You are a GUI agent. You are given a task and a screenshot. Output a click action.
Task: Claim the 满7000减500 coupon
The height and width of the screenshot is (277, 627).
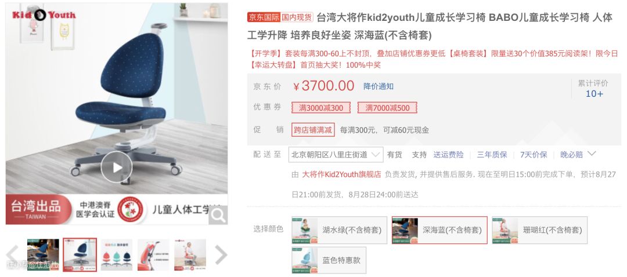pos(387,108)
